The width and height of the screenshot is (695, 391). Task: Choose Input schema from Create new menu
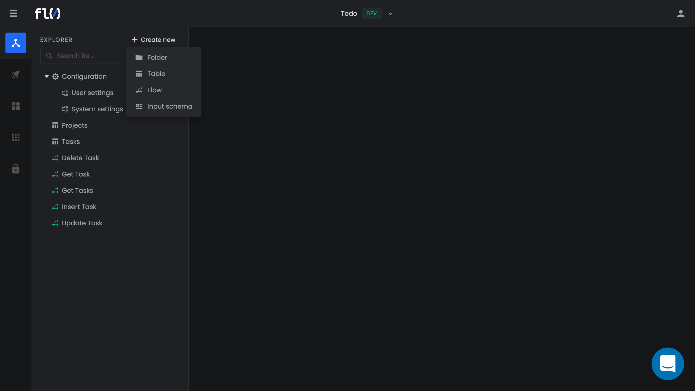[x=169, y=106]
